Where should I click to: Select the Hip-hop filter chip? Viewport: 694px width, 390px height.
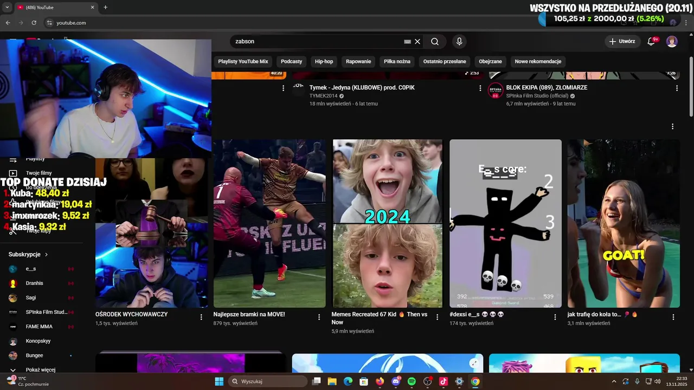tap(324, 61)
